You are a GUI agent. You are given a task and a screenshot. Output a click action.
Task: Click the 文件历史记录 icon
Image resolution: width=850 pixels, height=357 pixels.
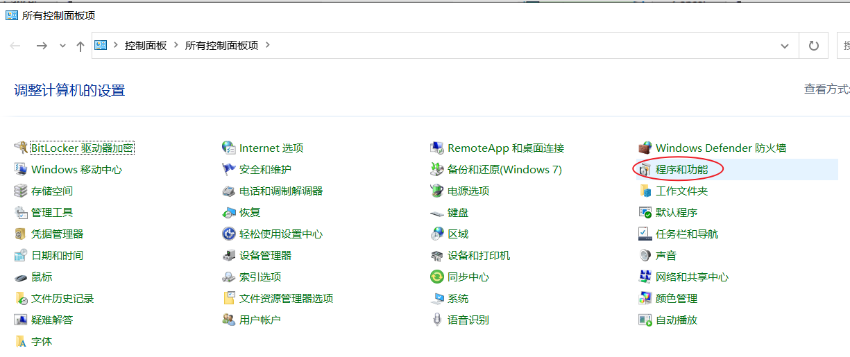click(20, 298)
